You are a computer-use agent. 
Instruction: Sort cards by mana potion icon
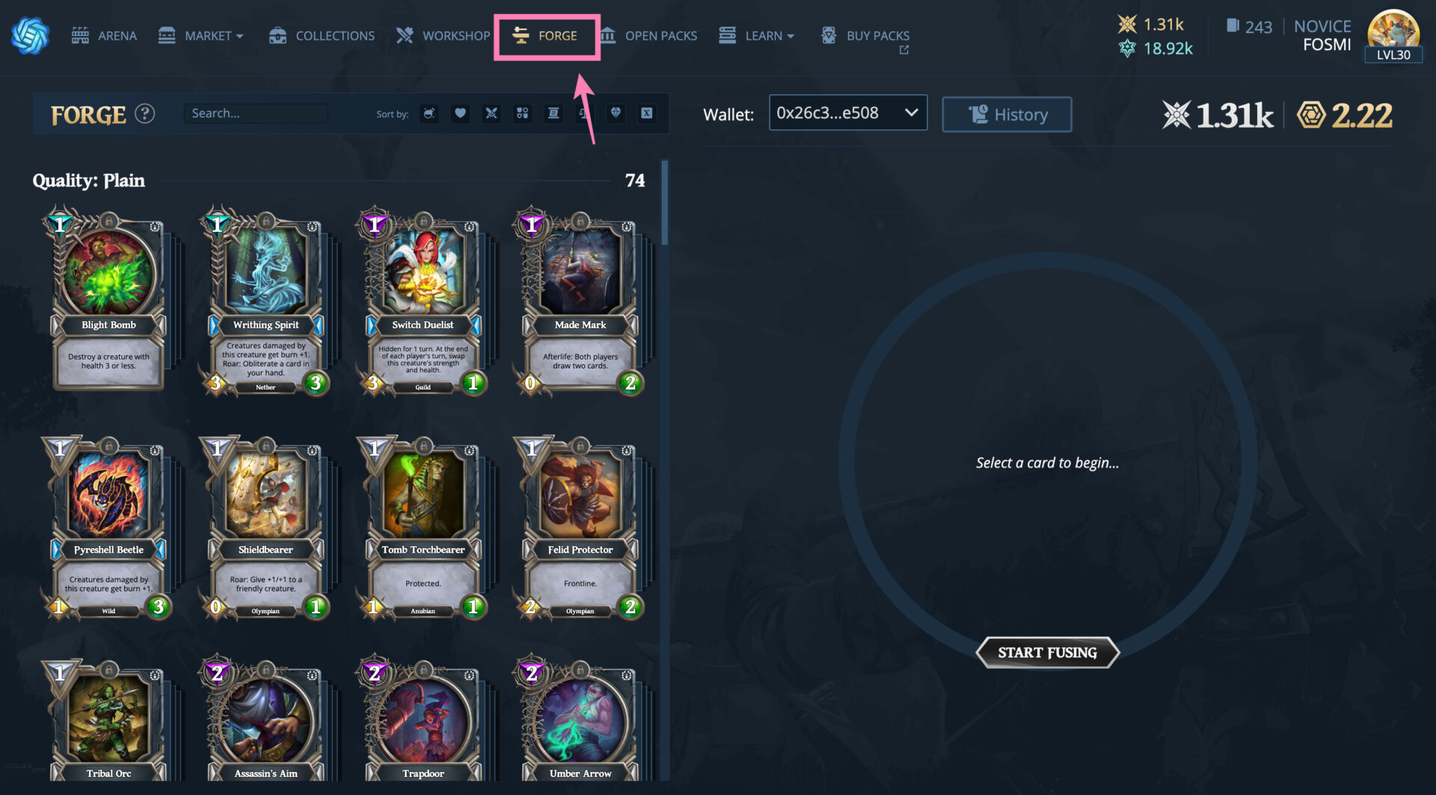point(429,114)
